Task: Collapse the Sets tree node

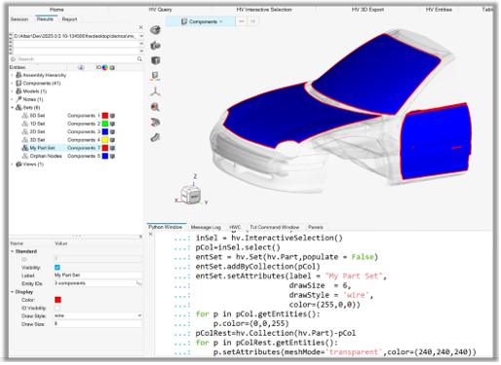Action: point(13,107)
